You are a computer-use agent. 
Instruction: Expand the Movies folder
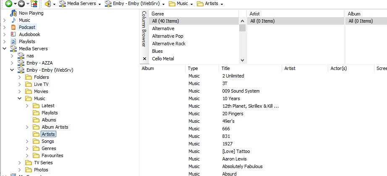(20, 91)
